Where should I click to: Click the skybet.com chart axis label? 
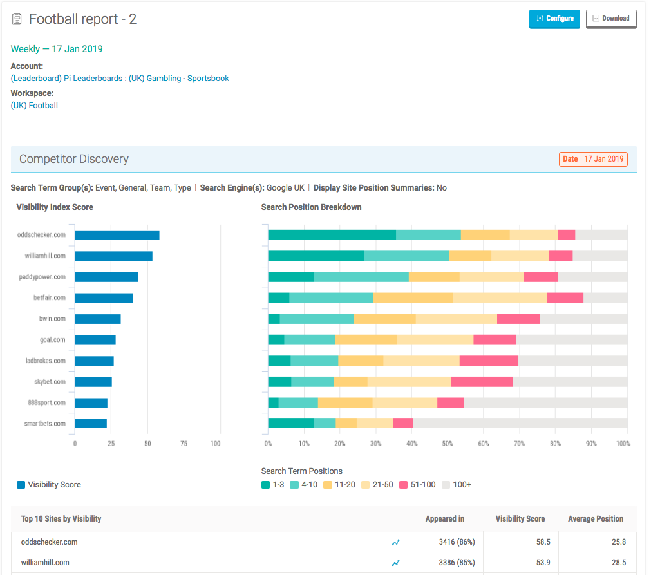[50, 382]
